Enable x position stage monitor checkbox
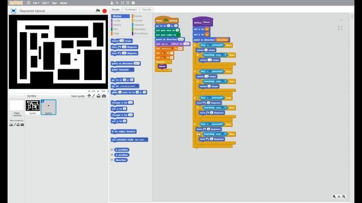Screen dimensions: 362x203 point(112,150)
